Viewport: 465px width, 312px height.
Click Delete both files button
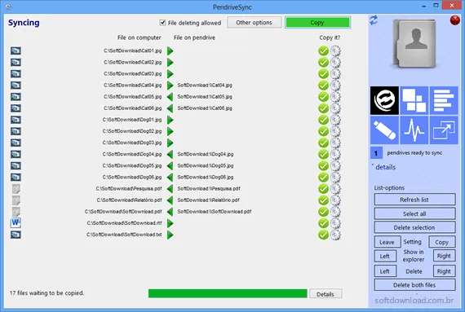(414, 285)
